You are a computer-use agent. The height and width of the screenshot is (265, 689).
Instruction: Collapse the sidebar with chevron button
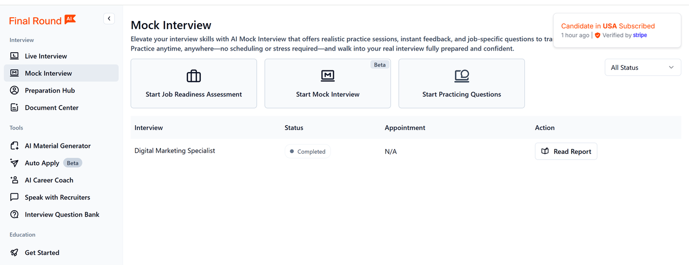[109, 19]
